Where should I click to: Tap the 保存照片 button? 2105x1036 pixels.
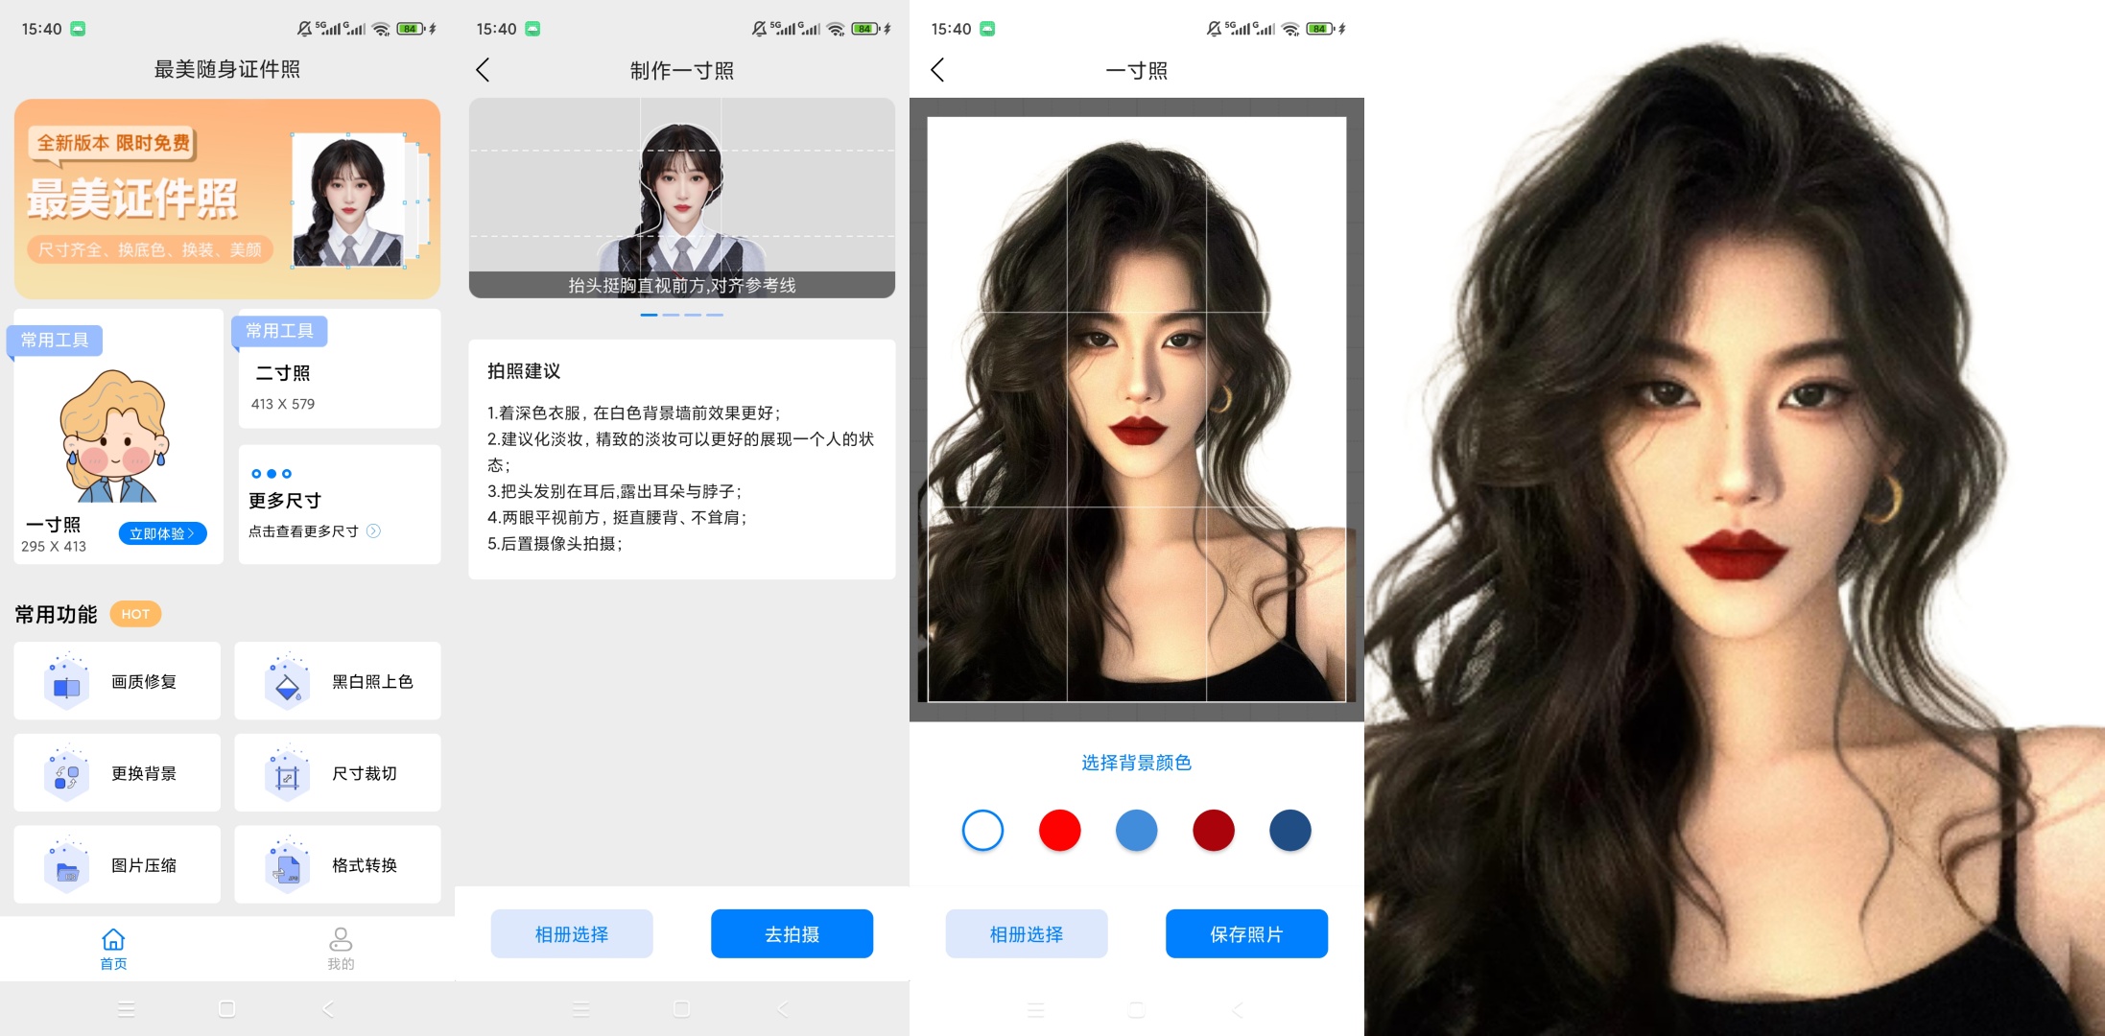[1246, 933]
